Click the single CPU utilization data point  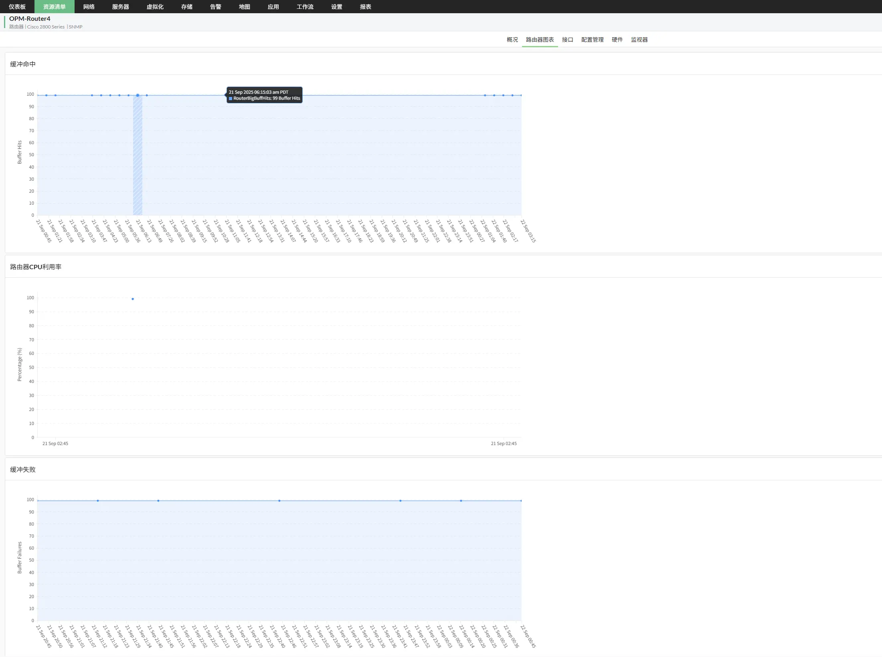[133, 299]
